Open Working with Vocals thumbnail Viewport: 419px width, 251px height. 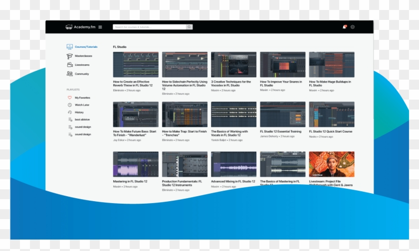pyautogui.click(x=233, y=114)
